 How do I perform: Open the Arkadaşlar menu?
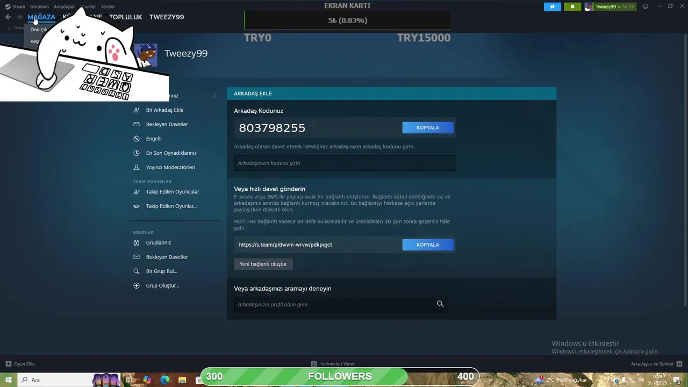pyautogui.click(x=64, y=6)
